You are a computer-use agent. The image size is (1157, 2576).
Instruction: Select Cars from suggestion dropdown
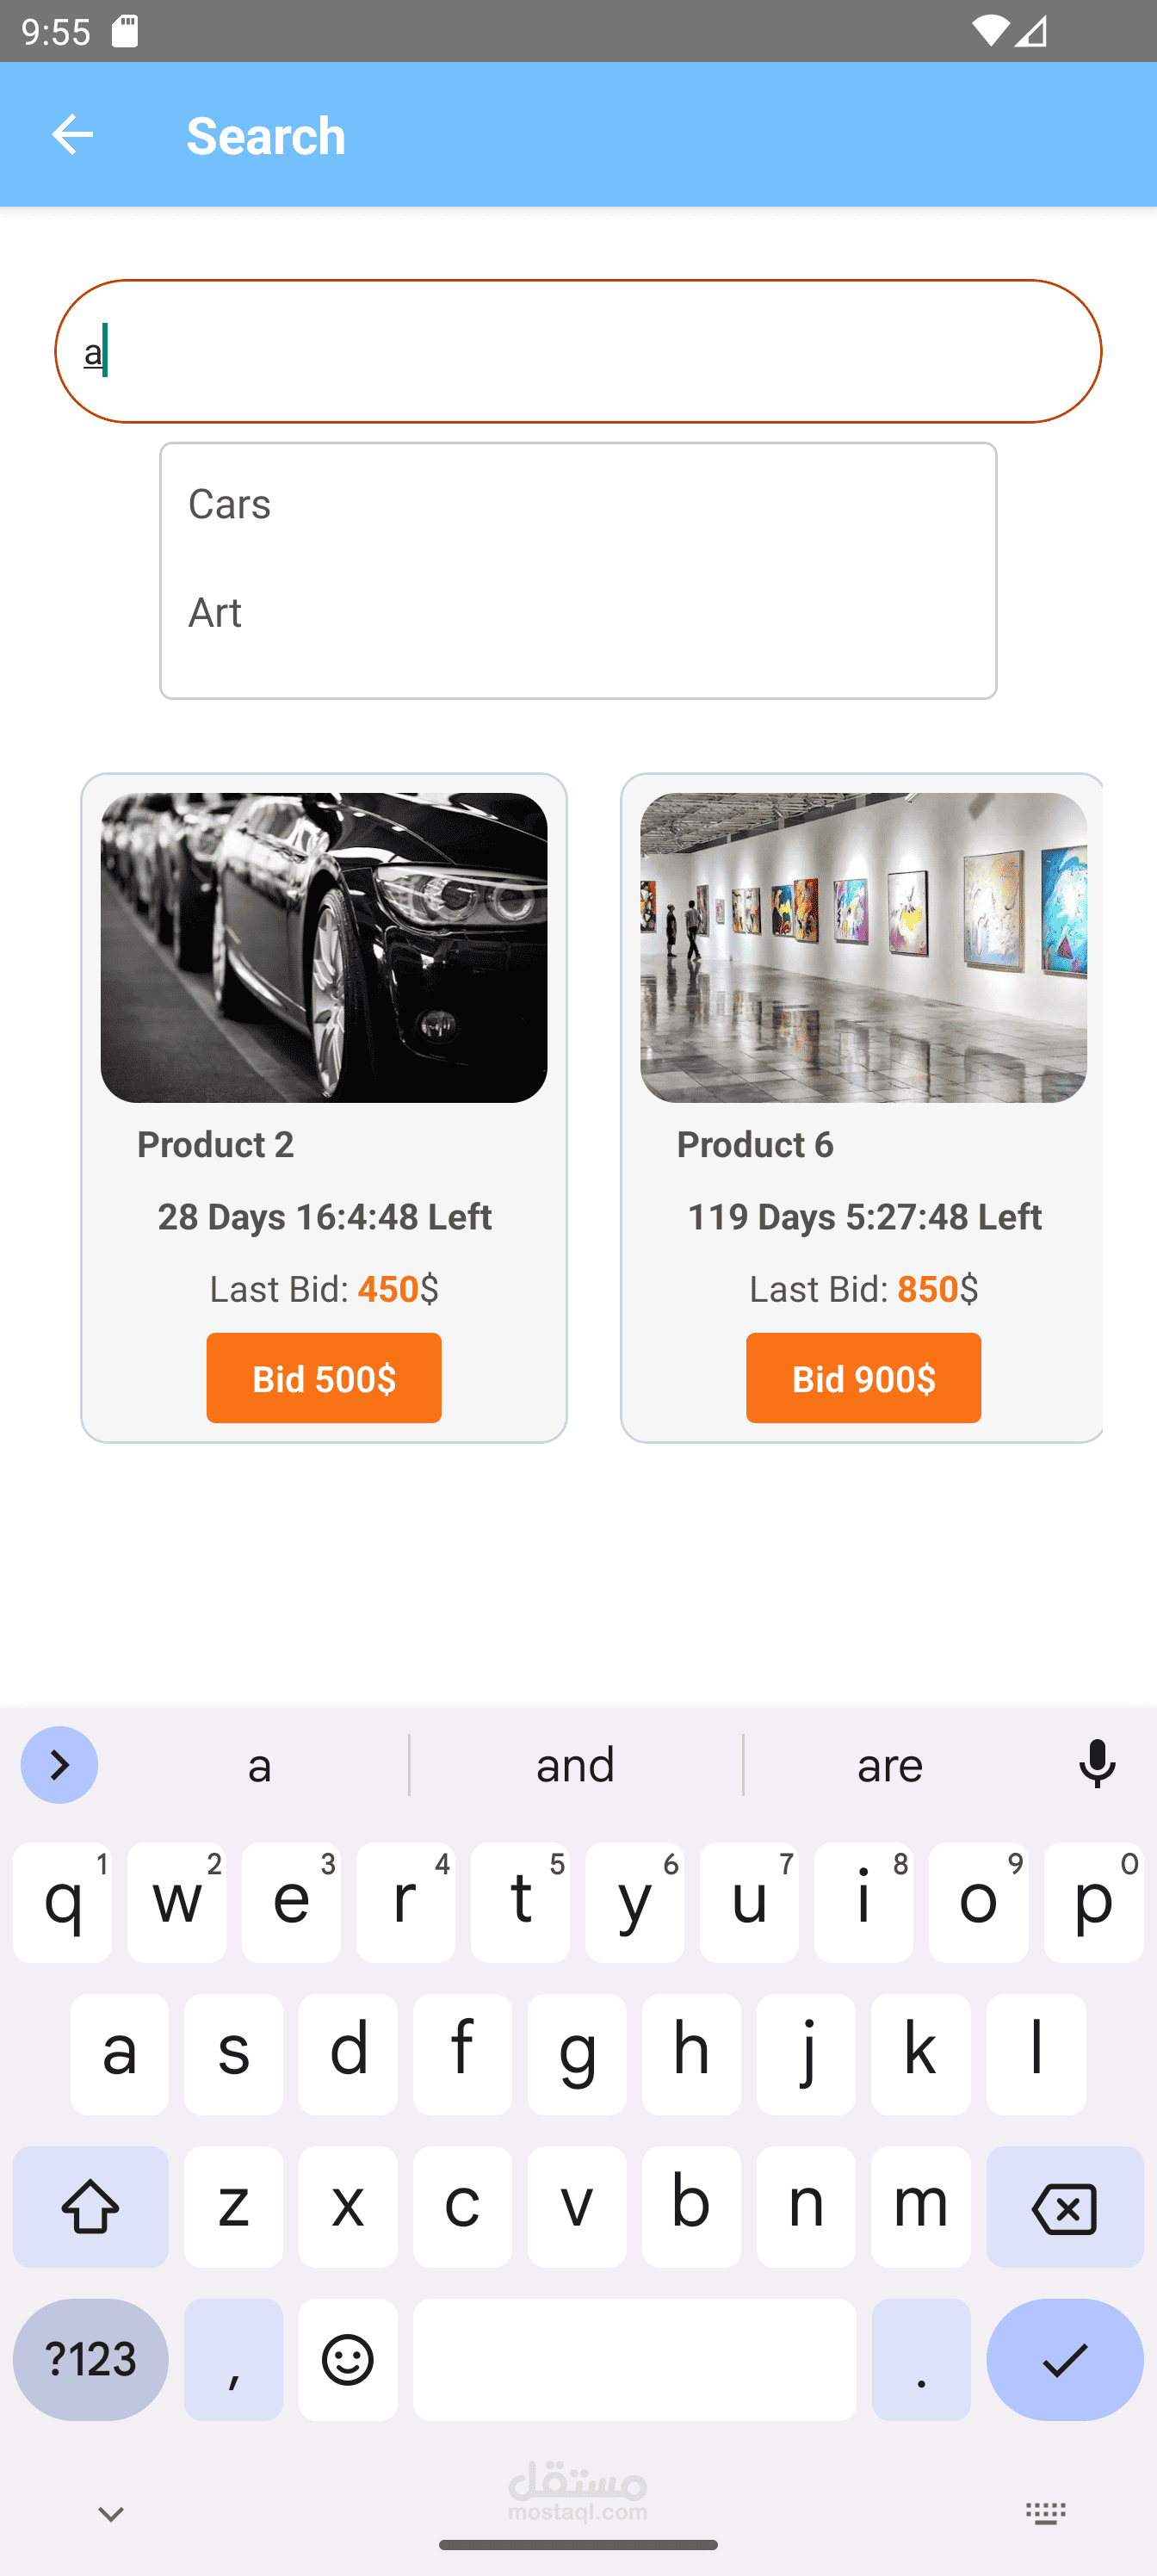pyautogui.click(x=578, y=504)
